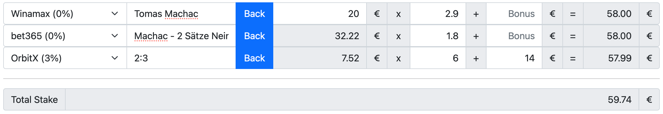Expand the bet365 (0%) bookmaker dropdown
663x114 pixels.
65,36
